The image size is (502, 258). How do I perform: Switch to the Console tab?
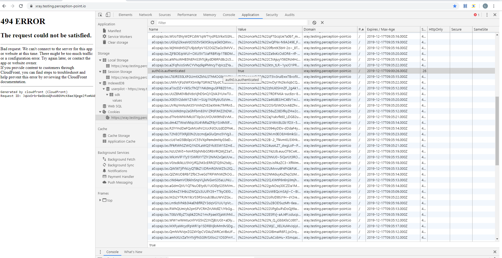point(229,15)
